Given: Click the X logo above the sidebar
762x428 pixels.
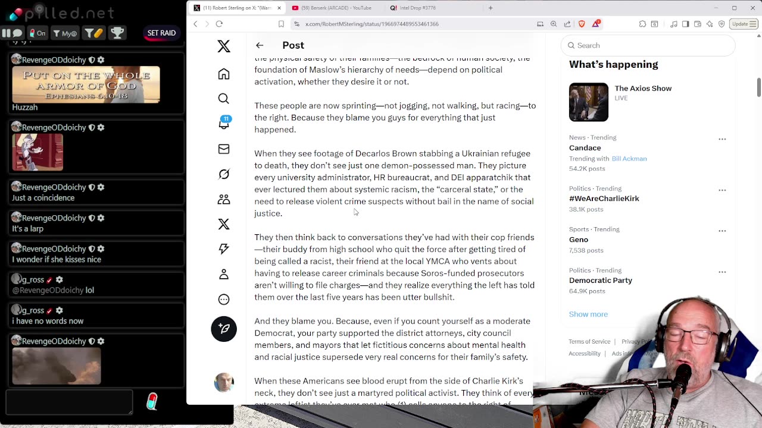Looking at the screenshot, I should [x=224, y=46].
